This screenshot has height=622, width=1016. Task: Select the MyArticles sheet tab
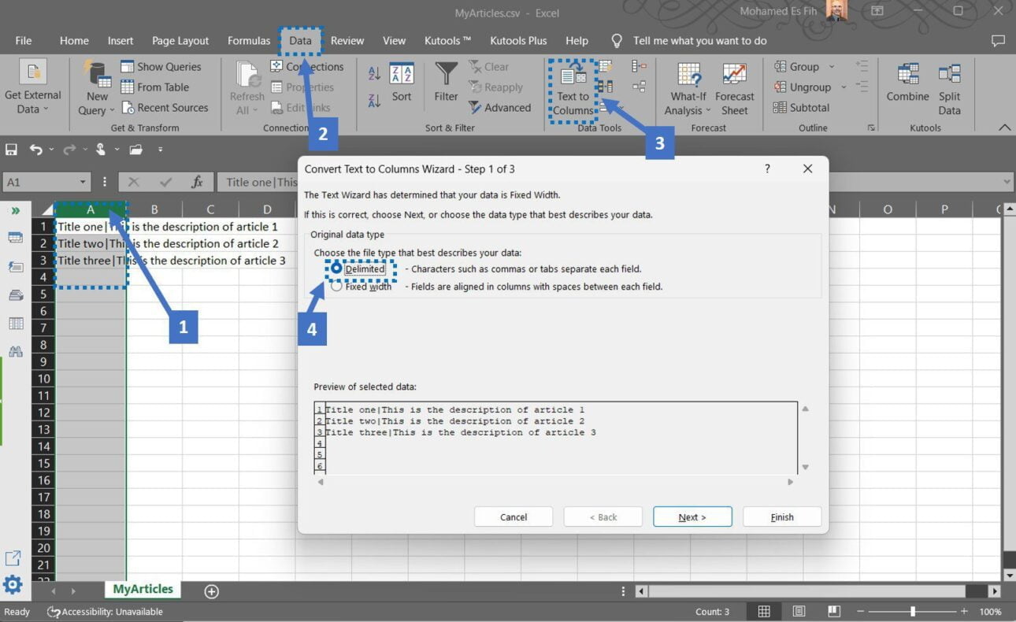pyautogui.click(x=142, y=588)
